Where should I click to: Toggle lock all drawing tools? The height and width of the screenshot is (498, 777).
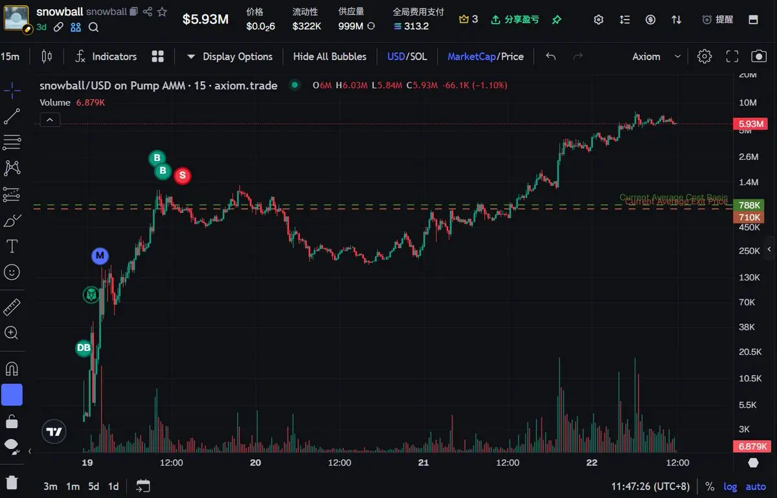(12, 422)
